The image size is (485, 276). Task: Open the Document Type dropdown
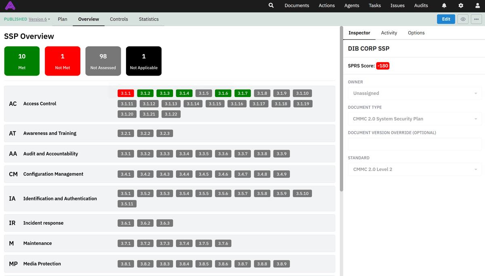414,119
